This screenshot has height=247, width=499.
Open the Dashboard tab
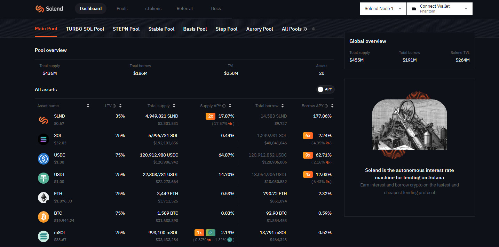tap(91, 9)
